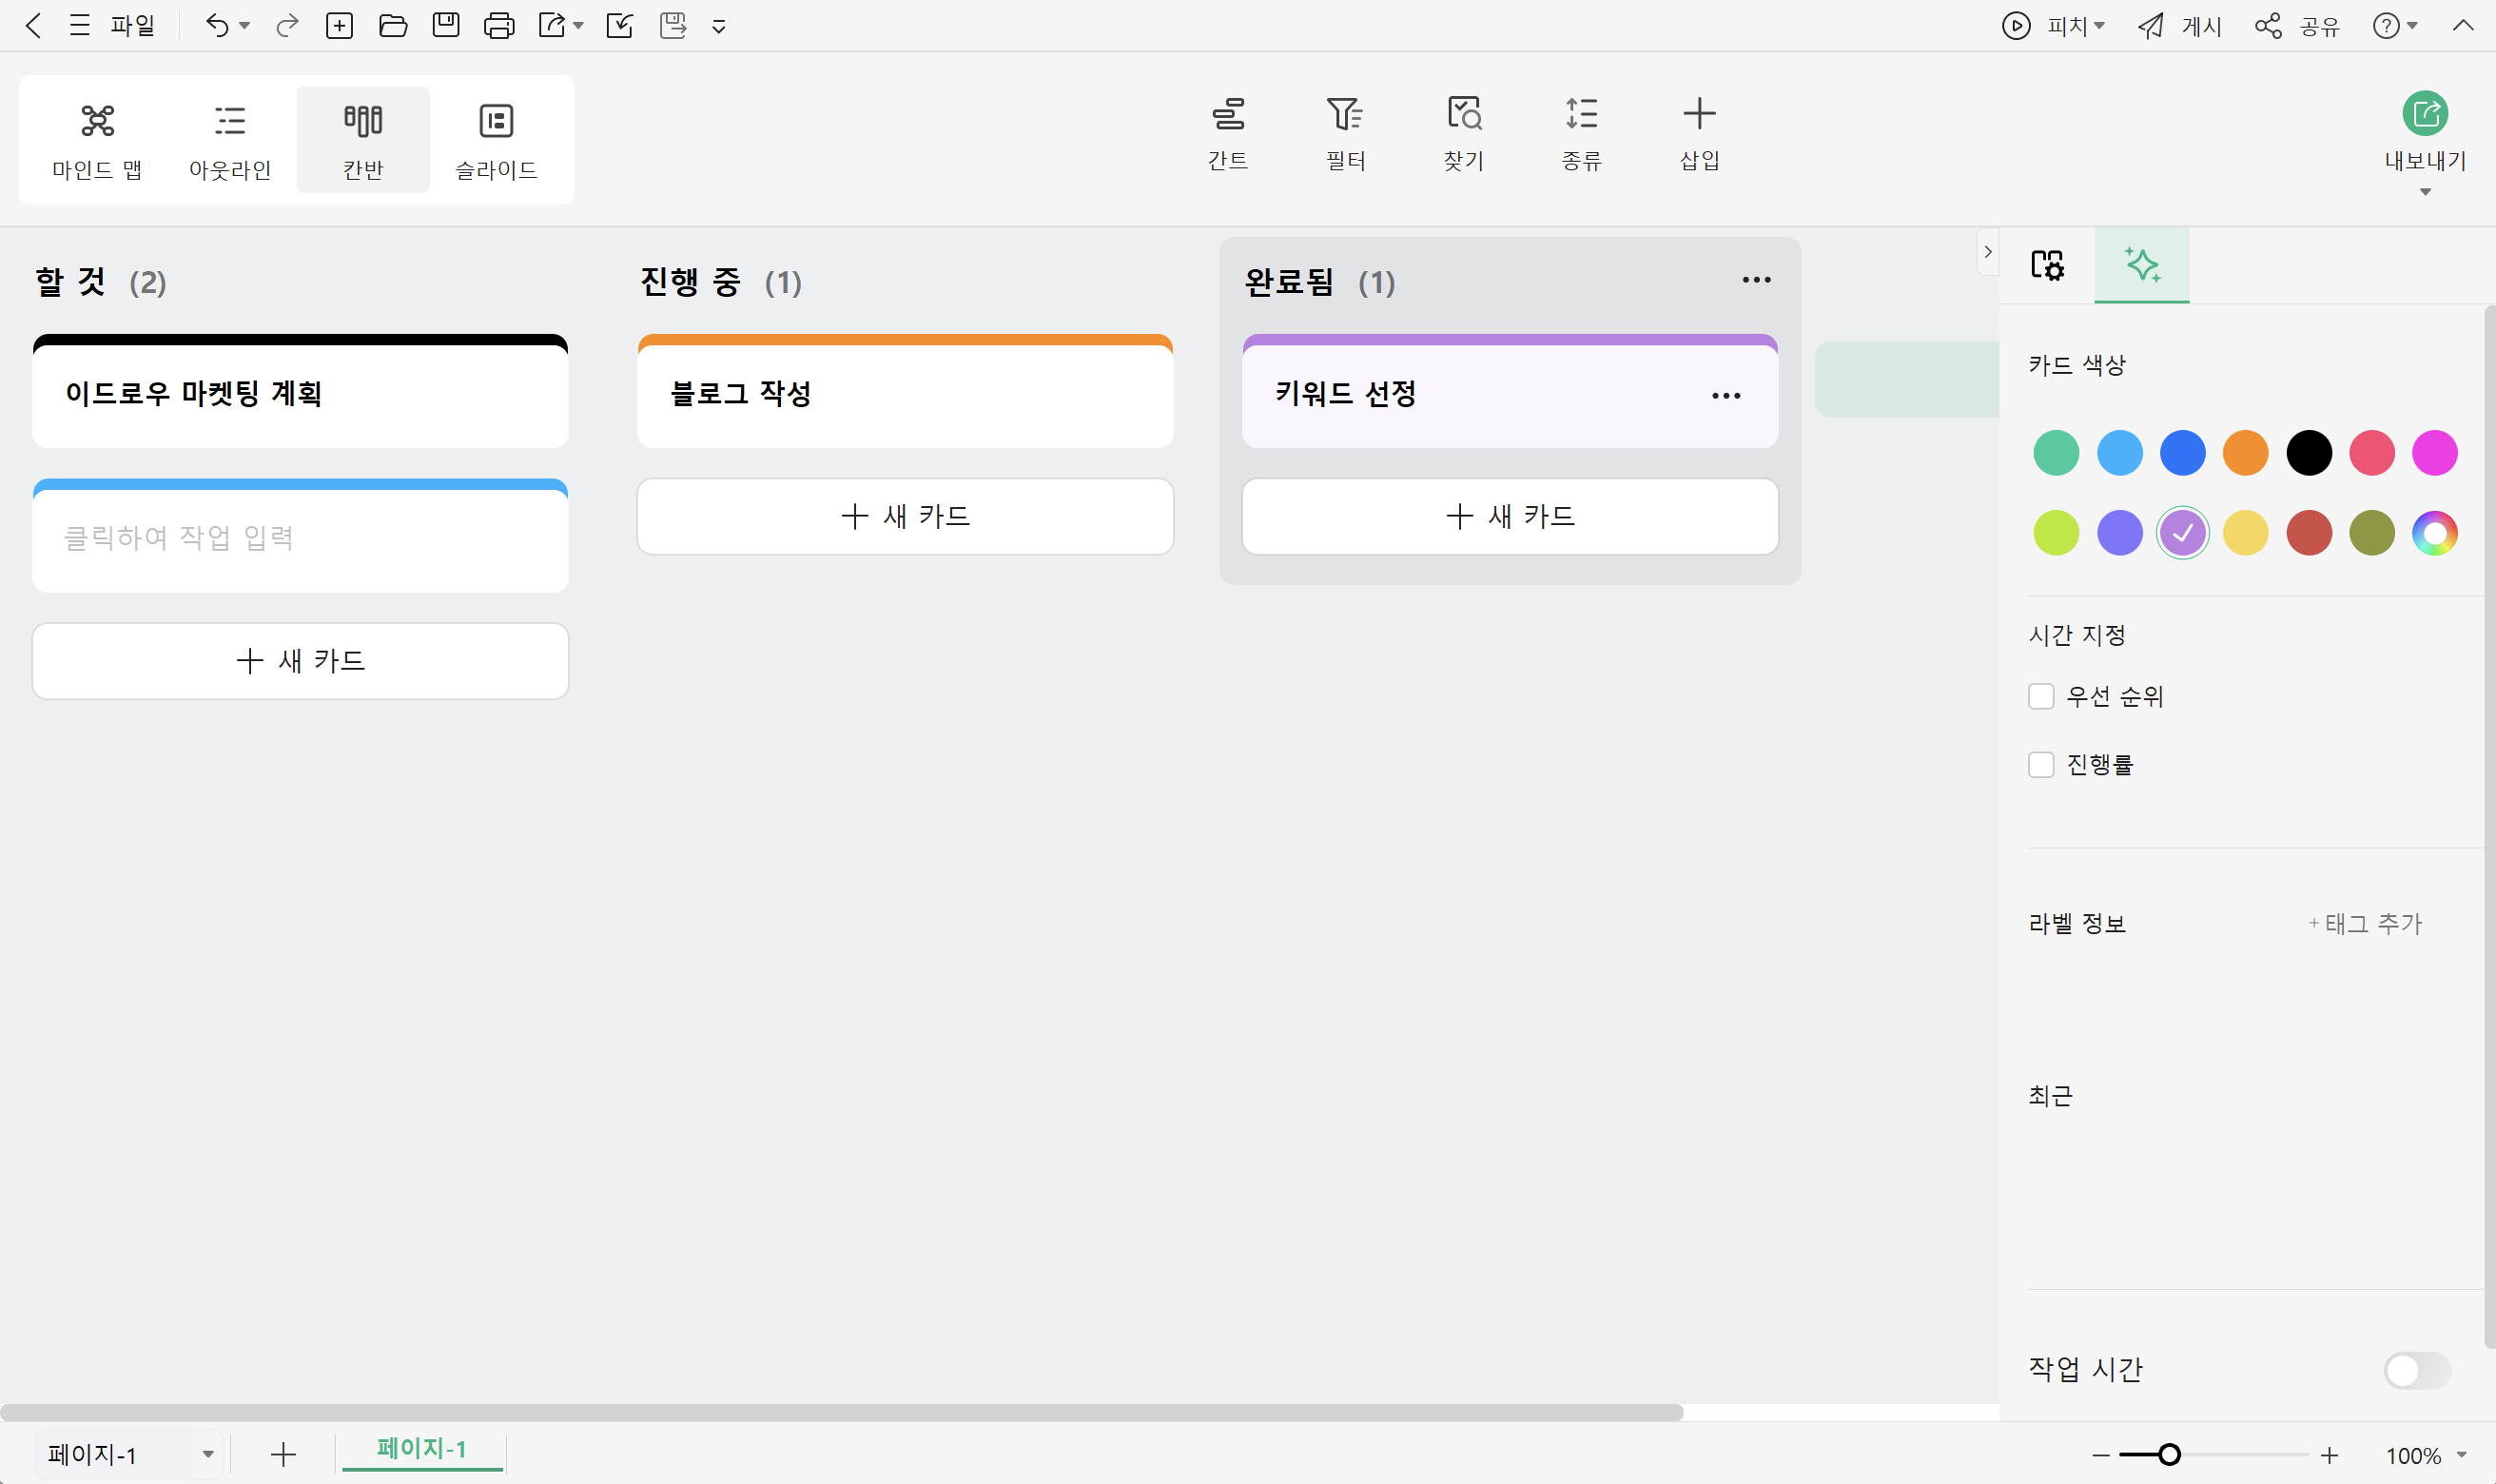Switch to the 마인드 맵 view
This screenshot has height=1484, width=2496.
coord(97,140)
